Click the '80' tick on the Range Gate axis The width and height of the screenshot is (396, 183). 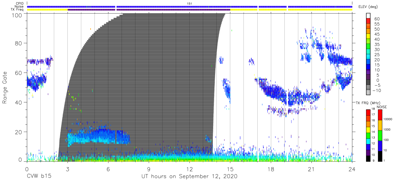point(19,43)
